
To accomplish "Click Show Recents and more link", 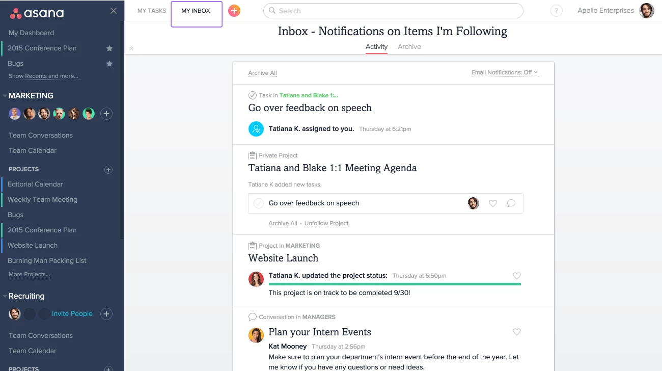I will 43,76.
